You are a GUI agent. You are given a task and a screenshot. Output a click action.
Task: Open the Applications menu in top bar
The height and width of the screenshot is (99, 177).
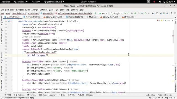point(21,2)
